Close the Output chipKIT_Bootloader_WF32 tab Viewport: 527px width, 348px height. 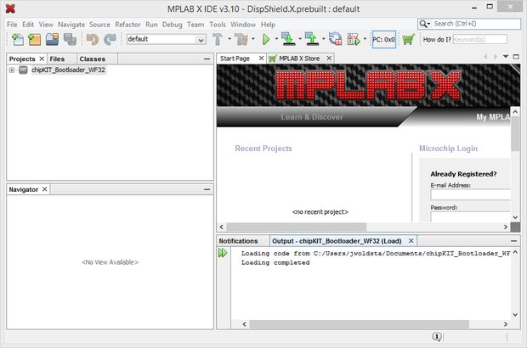[411, 240]
